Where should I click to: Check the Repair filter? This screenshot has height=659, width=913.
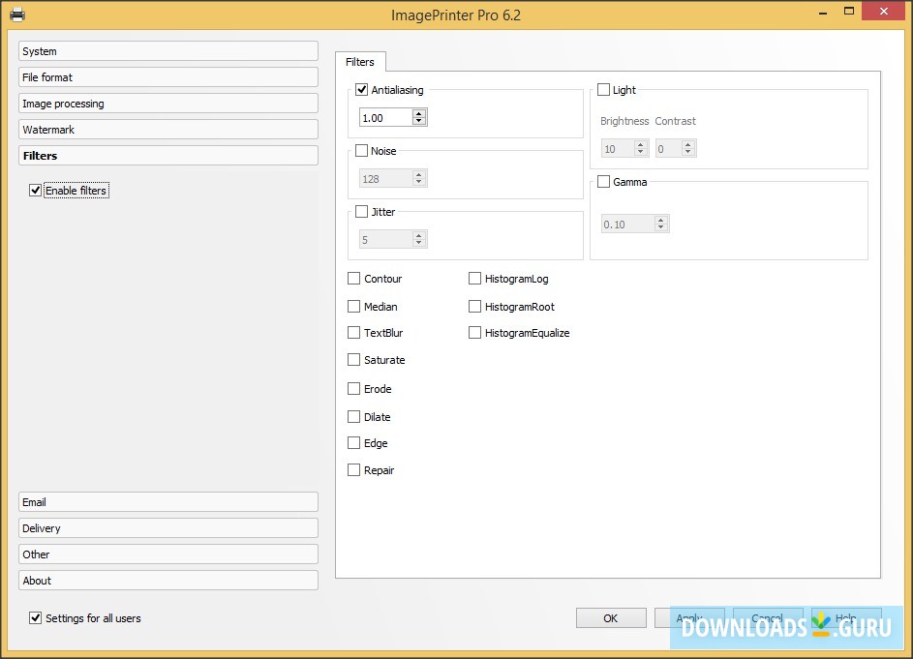point(353,469)
